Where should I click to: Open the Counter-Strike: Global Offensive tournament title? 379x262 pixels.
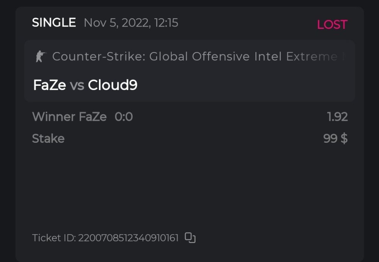point(120,57)
